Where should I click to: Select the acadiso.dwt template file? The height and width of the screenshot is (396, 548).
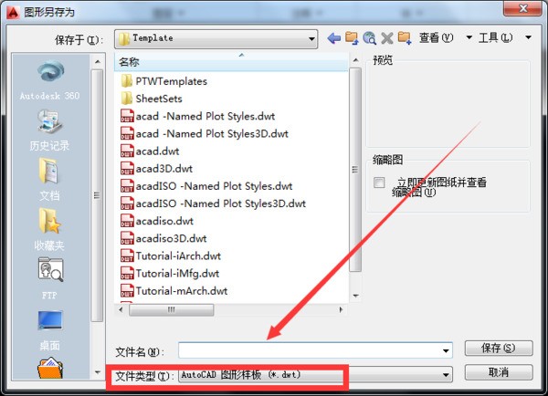coord(163,221)
